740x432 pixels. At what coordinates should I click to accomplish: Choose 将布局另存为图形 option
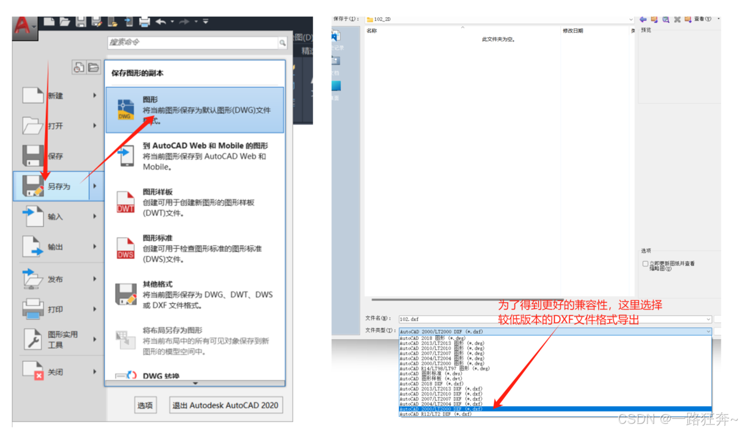pyautogui.click(x=195, y=341)
